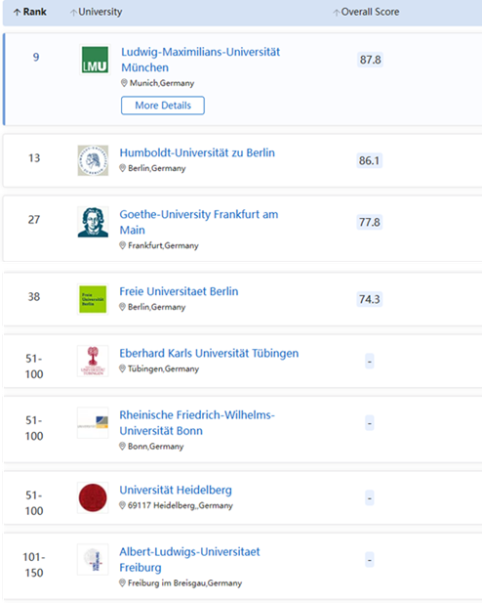Viewport: 482px width, 603px height.
Task: Click location pin beside Munich,Germany
Action: click(x=124, y=83)
